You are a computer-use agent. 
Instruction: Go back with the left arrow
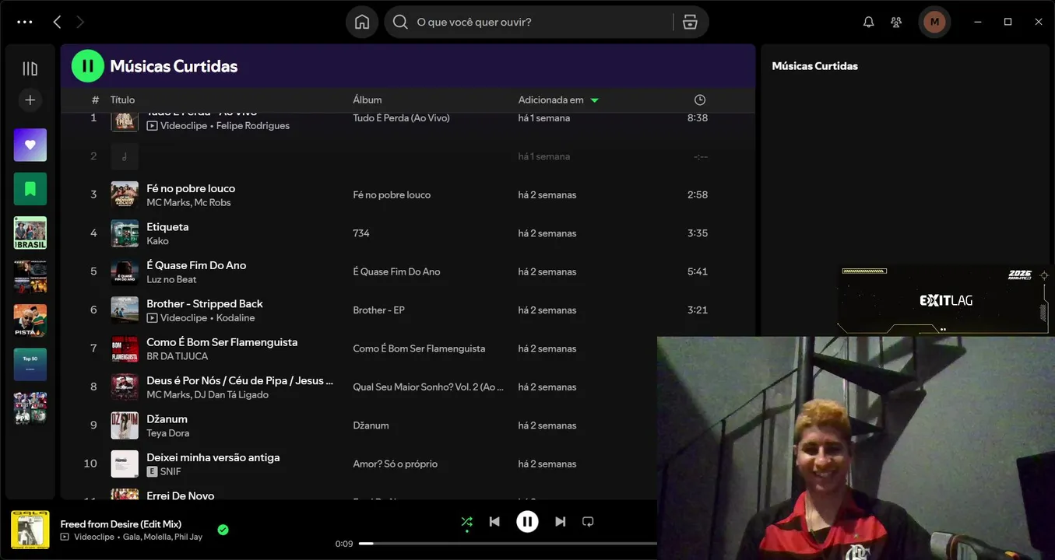(57, 22)
